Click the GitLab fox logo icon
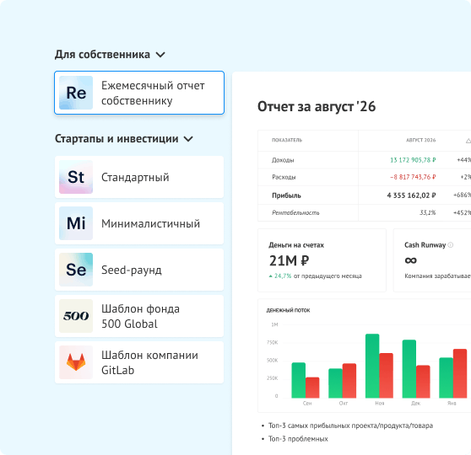Image resolution: width=471 pixels, height=455 pixels. click(76, 362)
